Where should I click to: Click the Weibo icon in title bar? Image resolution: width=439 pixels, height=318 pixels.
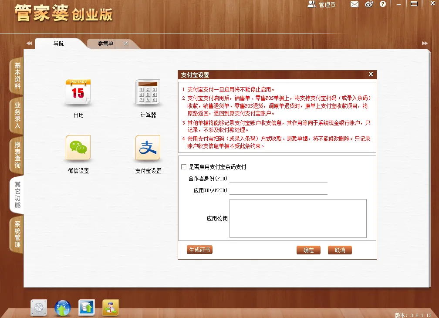click(x=369, y=4)
